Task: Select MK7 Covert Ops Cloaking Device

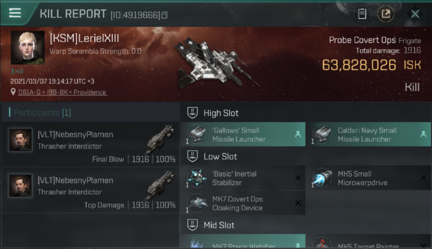Action: pos(243,203)
